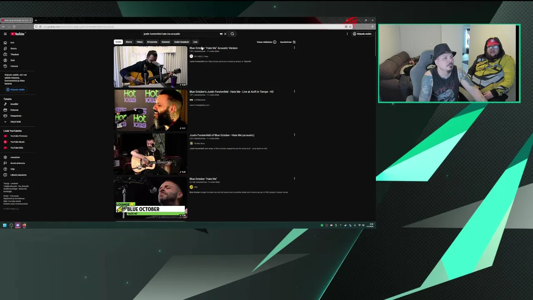The height and width of the screenshot is (300, 533).
Task: Open OBS icon in taskbar
Action: click(11, 225)
